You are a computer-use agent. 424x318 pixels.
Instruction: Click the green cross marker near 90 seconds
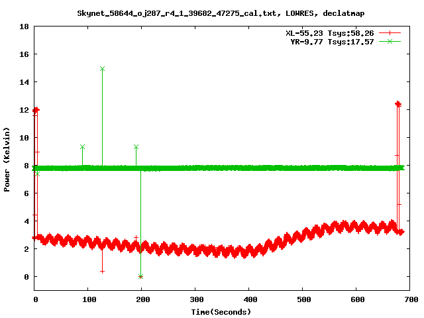(x=82, y=147)
